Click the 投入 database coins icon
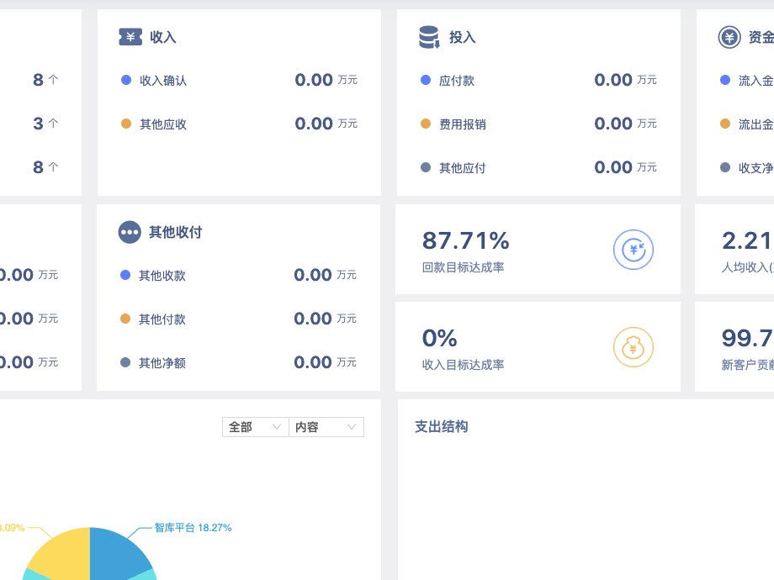Screen dimensions: 774x580 (x=429, y=37)
